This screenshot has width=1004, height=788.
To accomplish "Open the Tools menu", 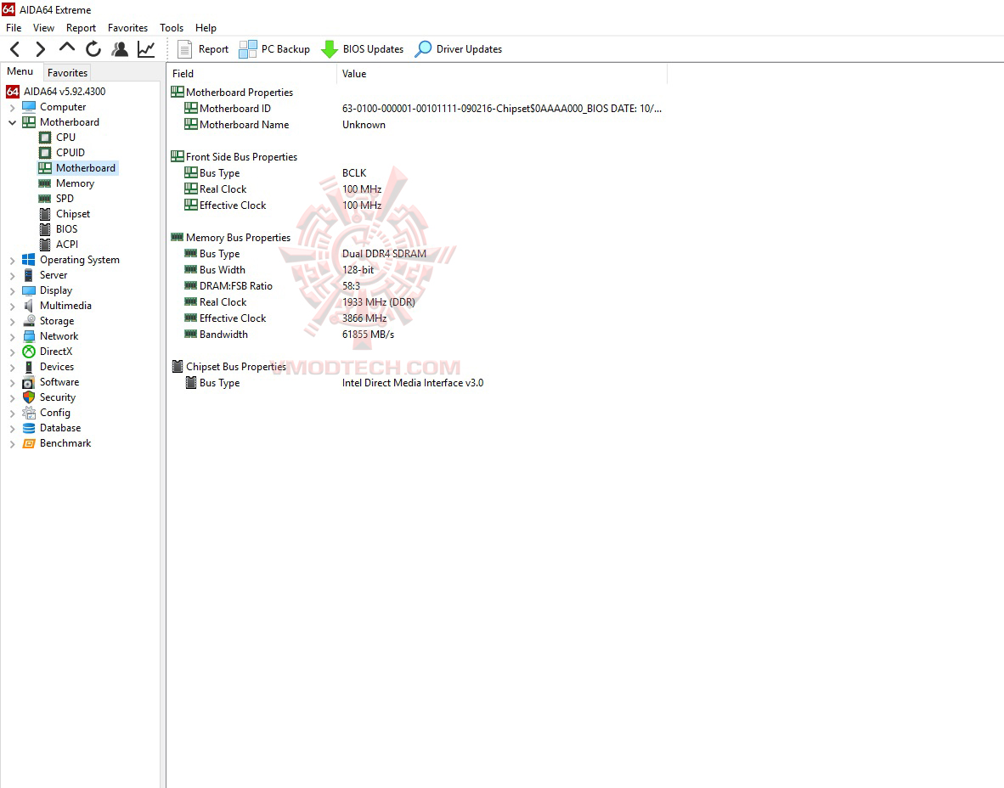I will coord(172,27).
